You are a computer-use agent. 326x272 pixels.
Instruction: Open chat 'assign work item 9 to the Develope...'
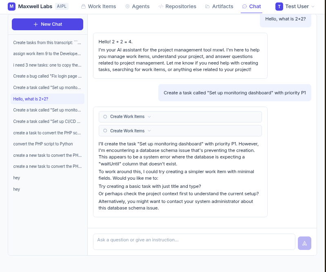click(47, 54)
